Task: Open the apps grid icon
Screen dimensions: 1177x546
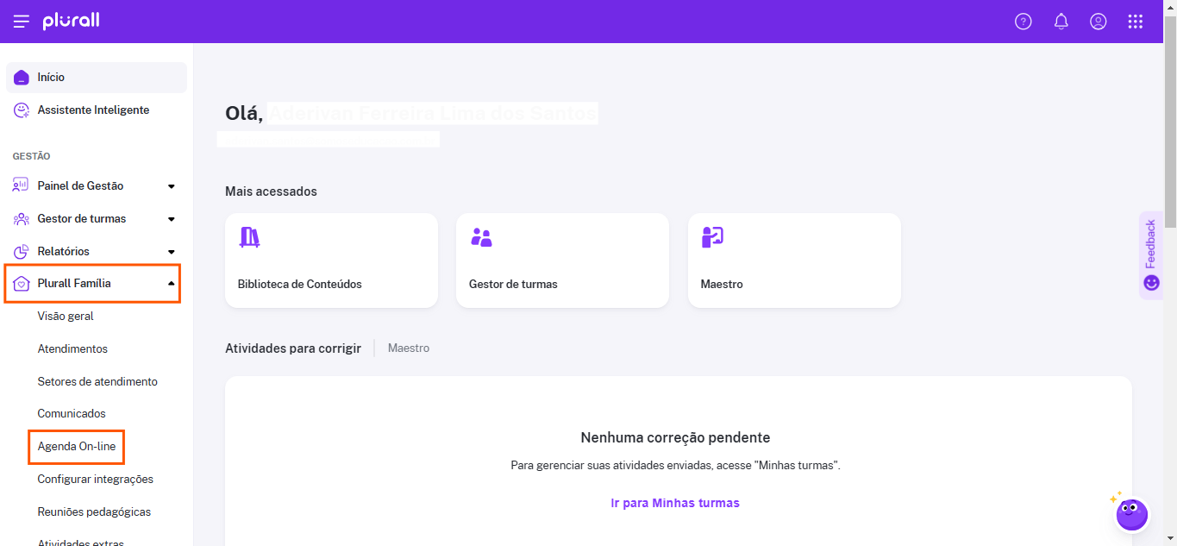Action: pyautogui.click(x=1136, y=22)
